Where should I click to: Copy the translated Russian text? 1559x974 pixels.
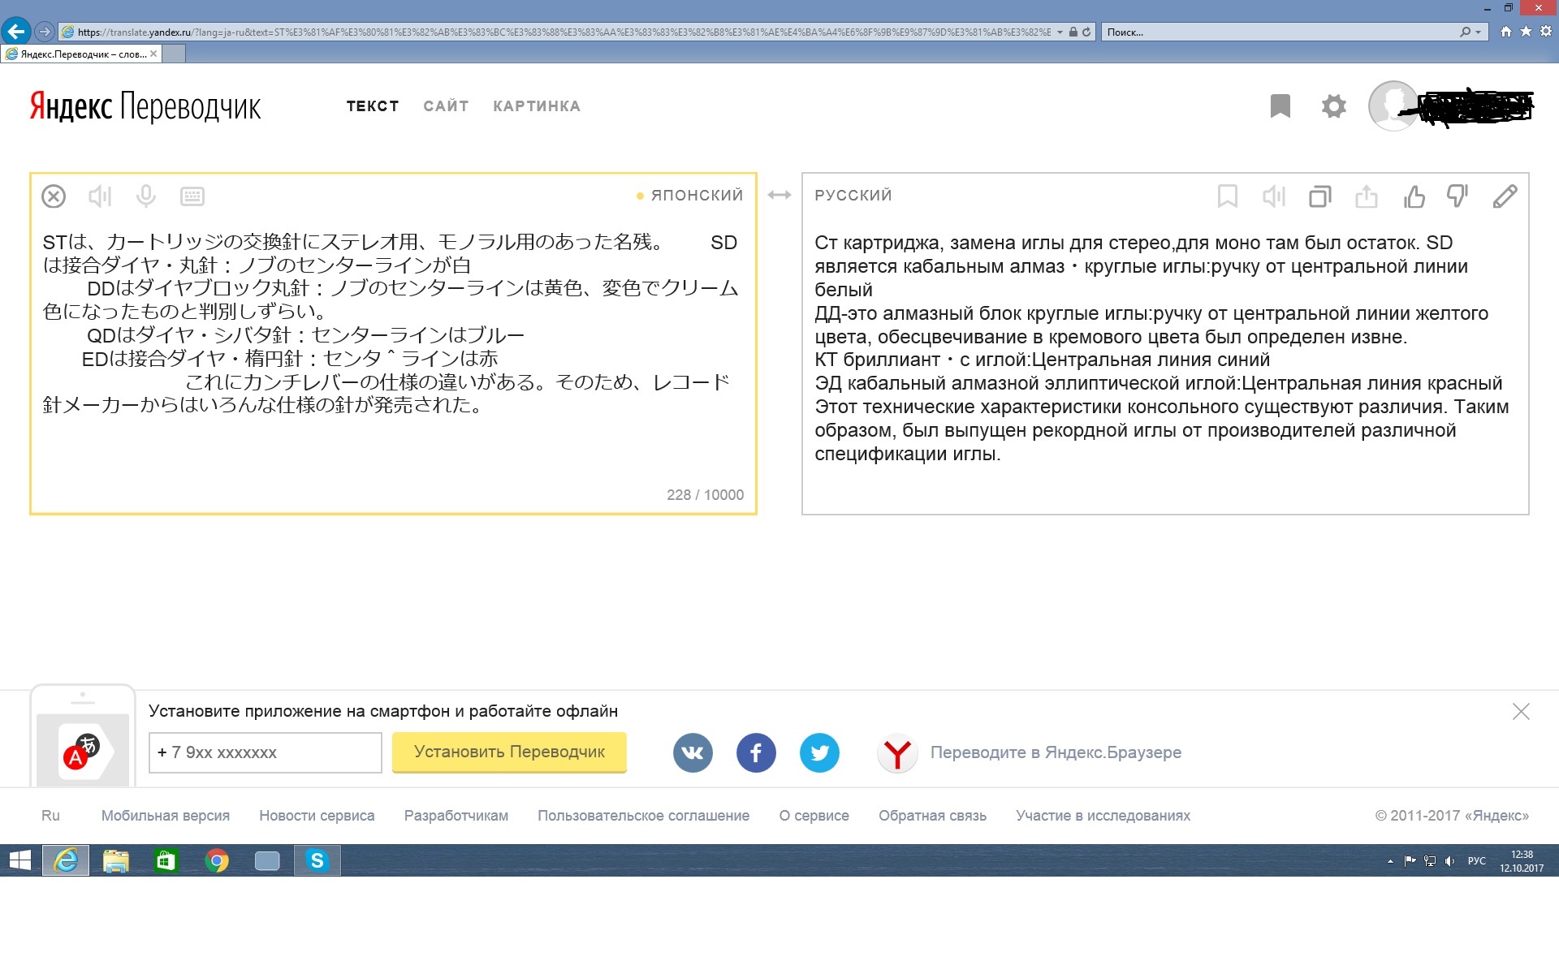click(x=1320, y=196)
